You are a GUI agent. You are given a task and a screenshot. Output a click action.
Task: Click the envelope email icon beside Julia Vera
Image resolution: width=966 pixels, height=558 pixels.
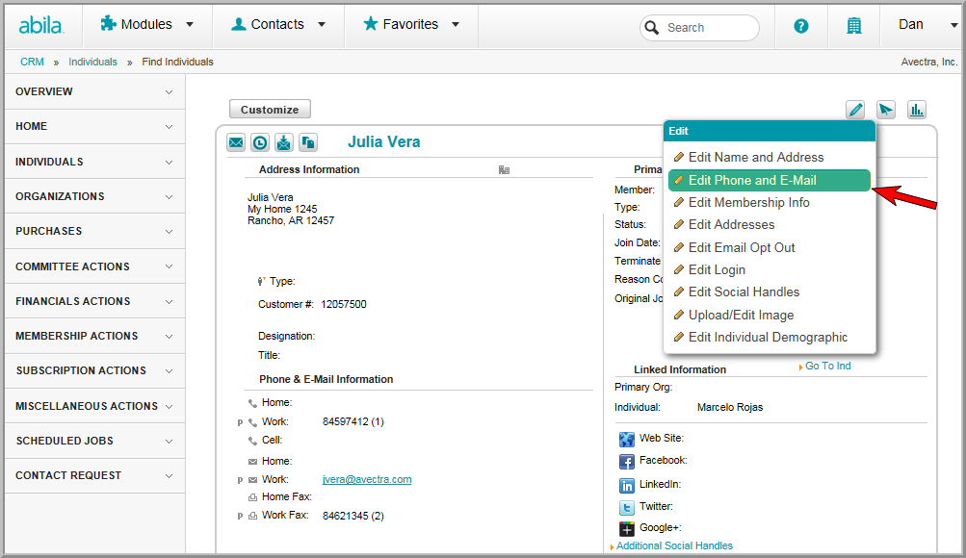(236, 142)
